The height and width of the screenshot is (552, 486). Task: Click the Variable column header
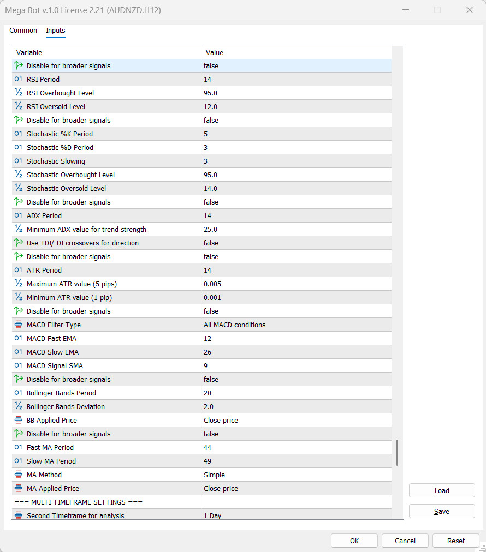click(106, 52)
